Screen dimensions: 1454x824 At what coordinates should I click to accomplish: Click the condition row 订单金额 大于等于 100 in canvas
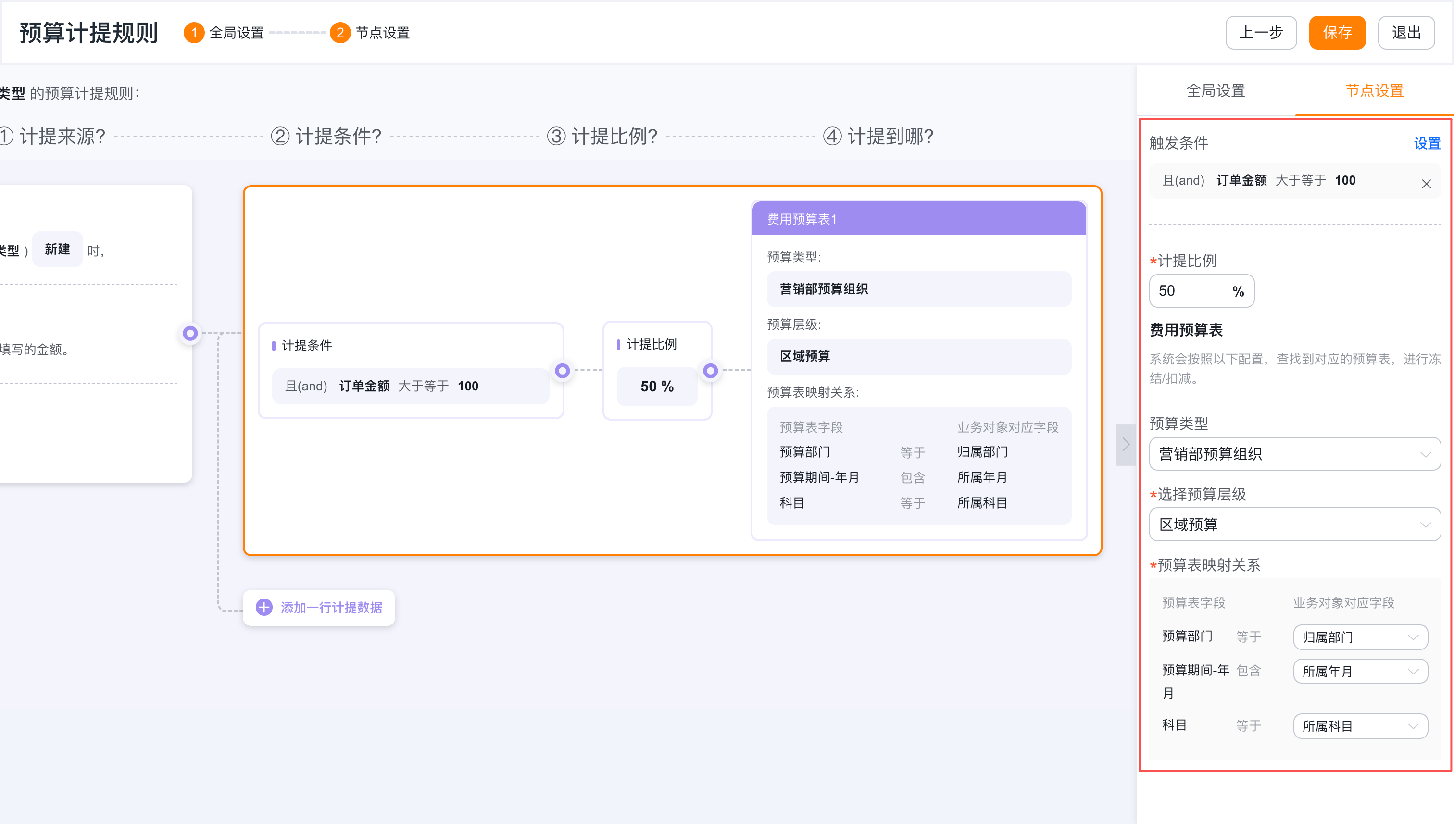click(x=410, y=386)
